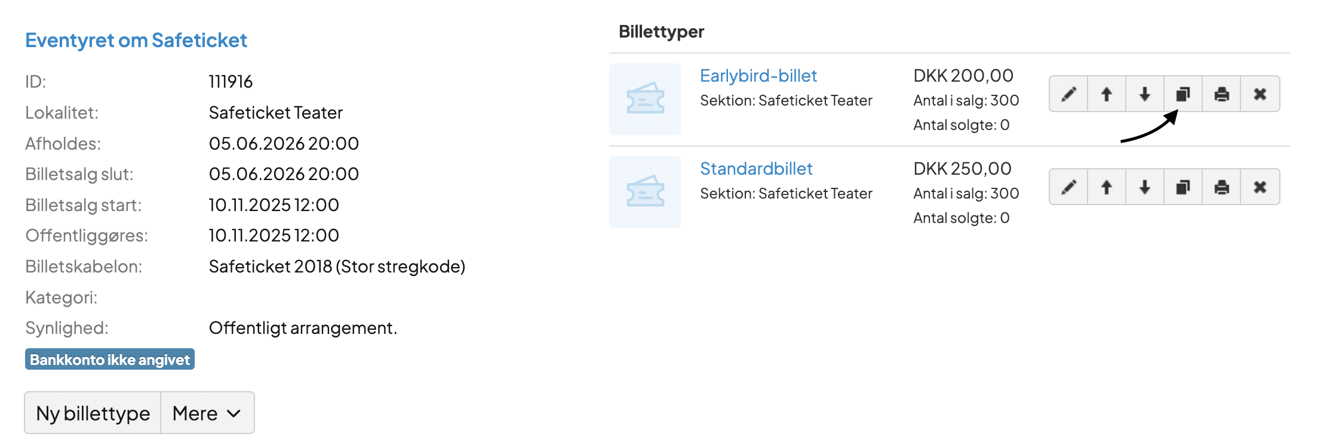Open the Earlybird-billet link
The image size is (1333, 446).
(758, 76)
